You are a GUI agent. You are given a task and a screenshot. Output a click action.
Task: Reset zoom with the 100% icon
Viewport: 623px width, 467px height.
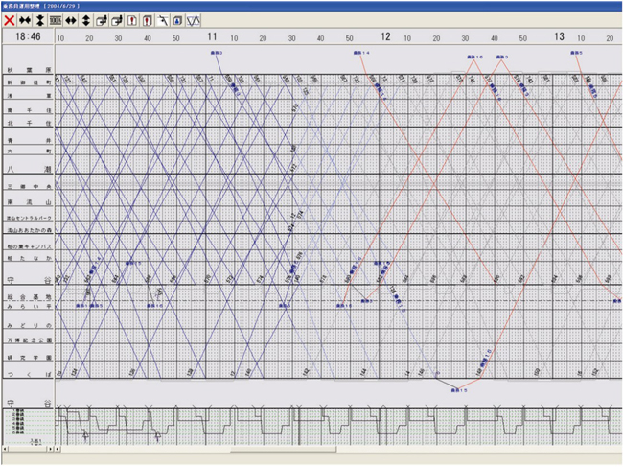(x=56, y=21)
